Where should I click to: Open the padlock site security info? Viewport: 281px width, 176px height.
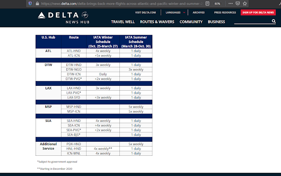pos(37,4)
